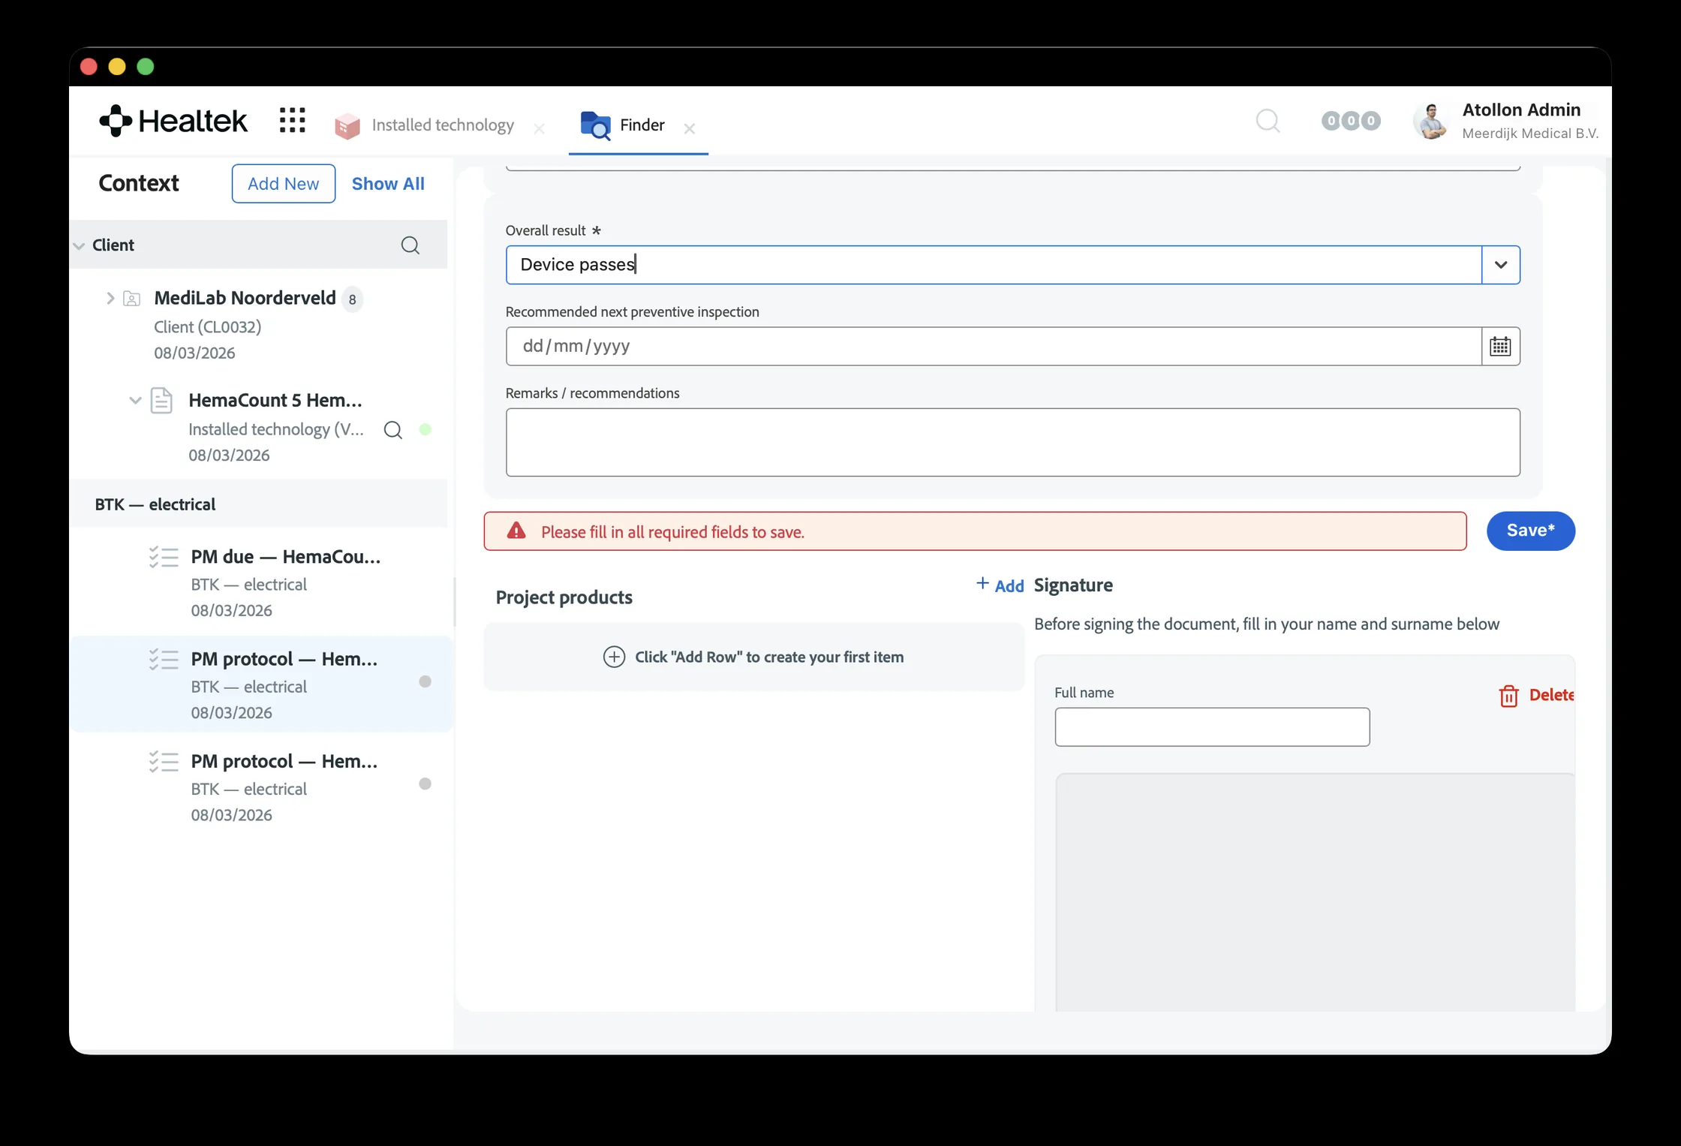Click grey status dot on last PM protocol
The width and height of the screenshot is (1681, 1146).
tap(426, 784)
